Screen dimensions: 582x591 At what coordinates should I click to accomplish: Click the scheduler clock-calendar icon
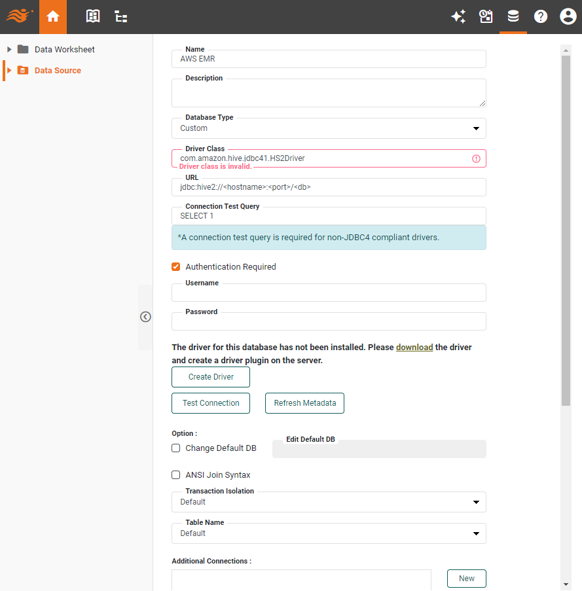tap(486, 16)
